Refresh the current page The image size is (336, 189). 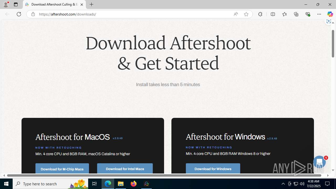pos(19,14)
